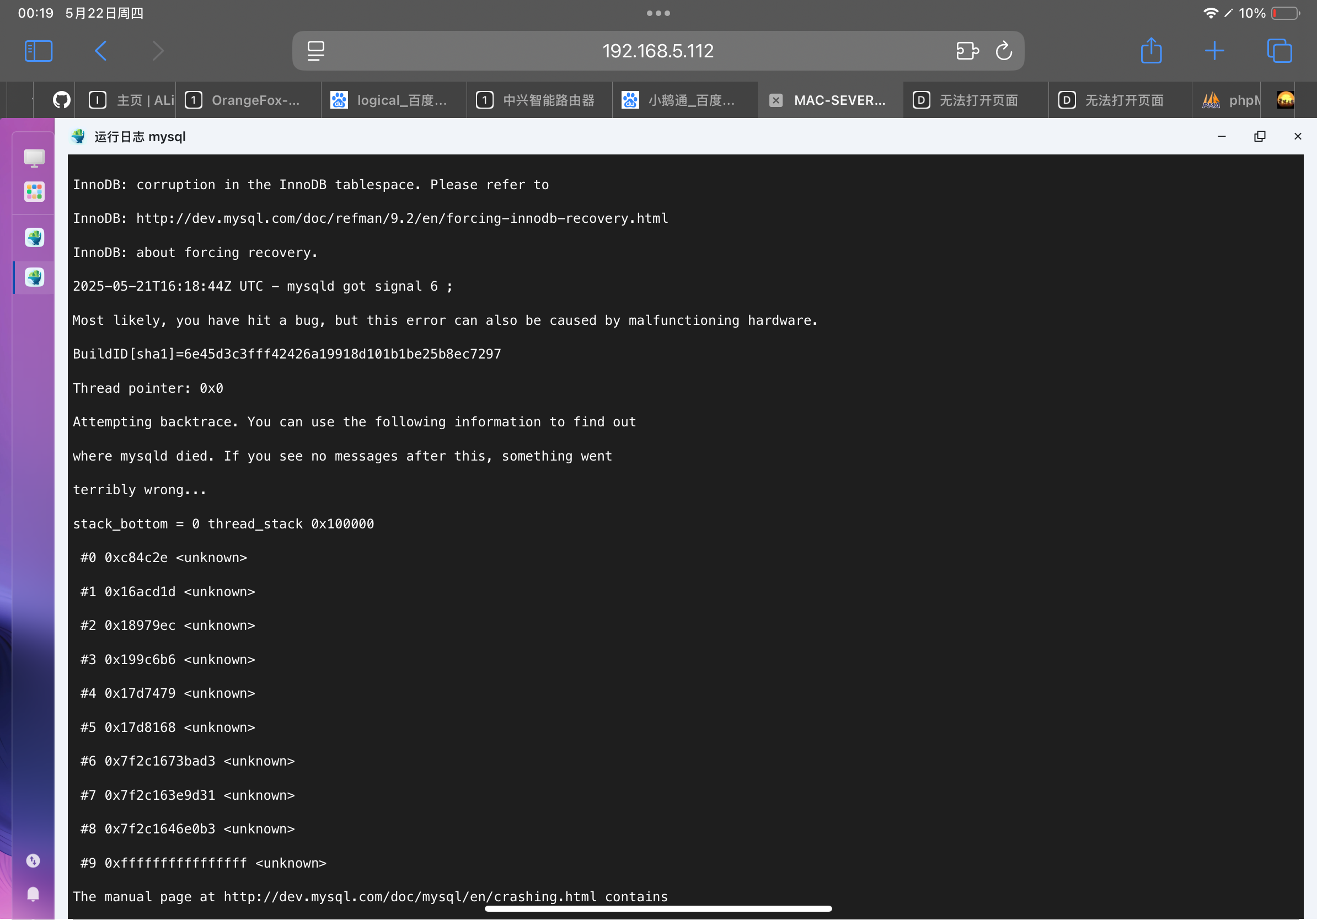Switch to 小鹅通_百度 tab

pyautogui.click(x=686, y=100)
